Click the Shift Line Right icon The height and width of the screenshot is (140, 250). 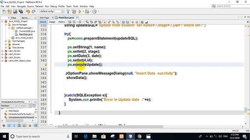(127, 22)
